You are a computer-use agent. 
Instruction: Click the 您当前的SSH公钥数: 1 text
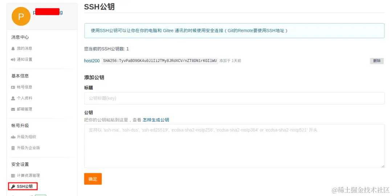(106, 49)
